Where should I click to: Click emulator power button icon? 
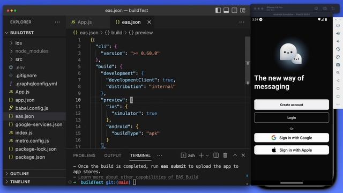338,25
